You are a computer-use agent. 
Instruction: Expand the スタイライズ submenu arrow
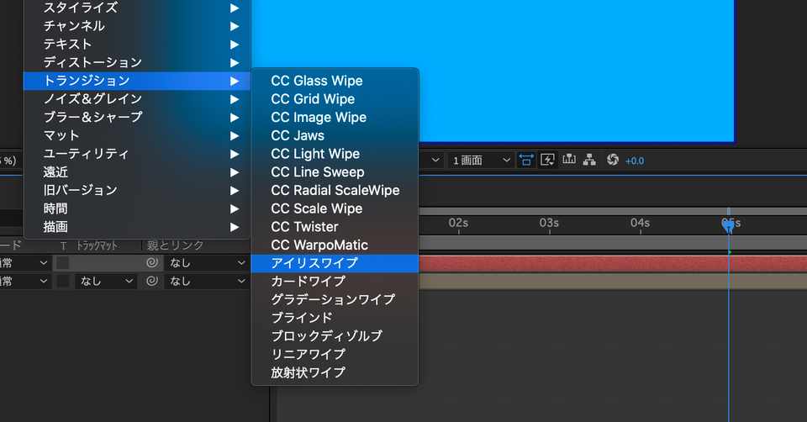coord(235,8)
